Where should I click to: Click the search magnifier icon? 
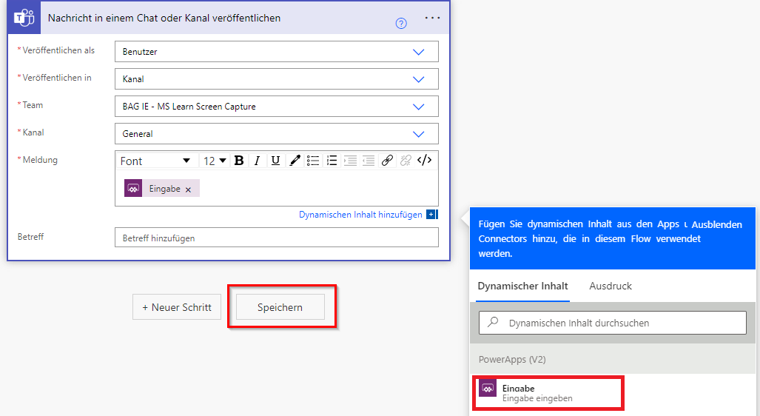point(493,322)
